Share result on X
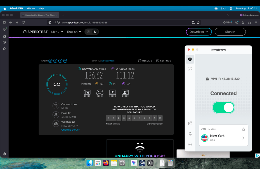260x169 pixels. pyautogui.click(x=55, y=61)
